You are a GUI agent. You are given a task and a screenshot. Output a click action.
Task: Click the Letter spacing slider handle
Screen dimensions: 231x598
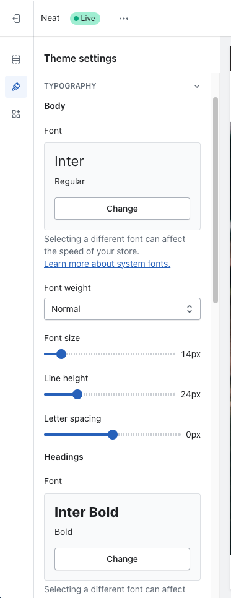pyautogui.click(x=113, y=435)
